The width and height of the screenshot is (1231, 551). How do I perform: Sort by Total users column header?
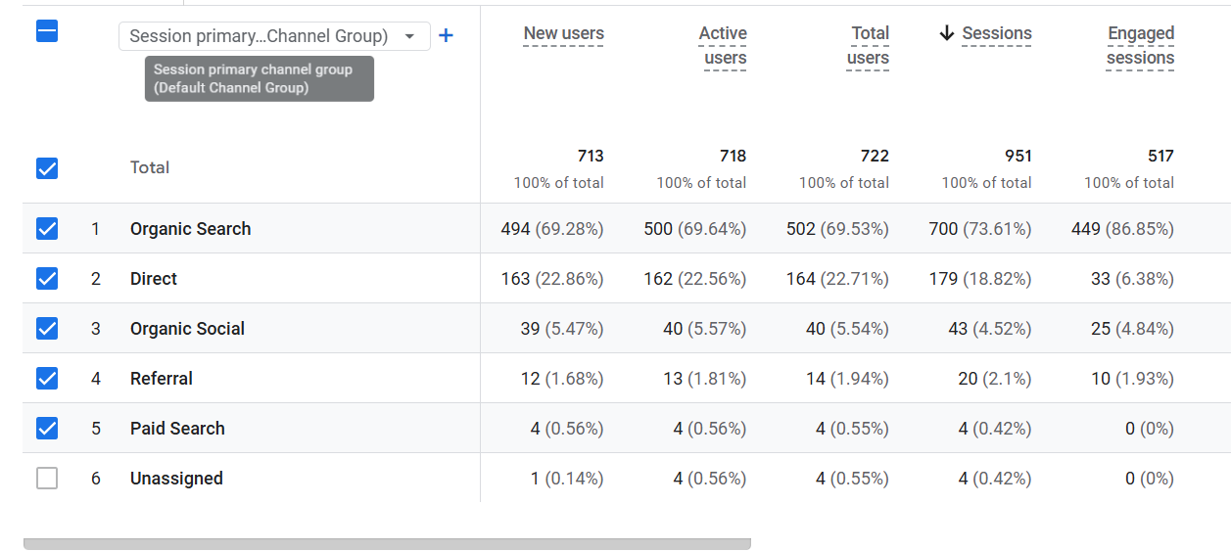click(869, 46)
